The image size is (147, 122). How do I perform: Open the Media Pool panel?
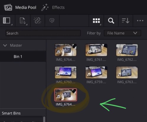20,7
